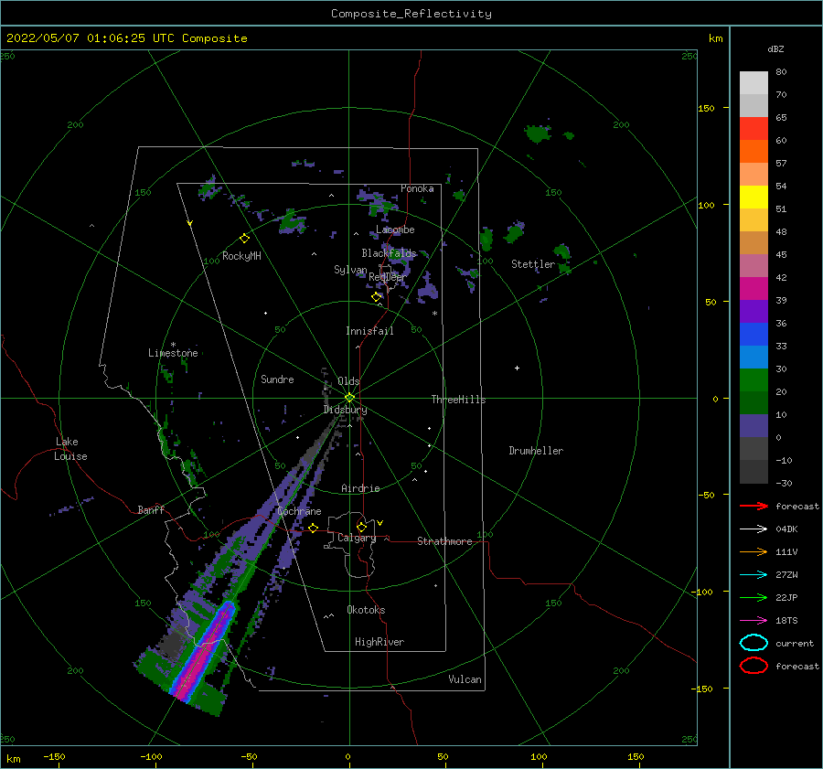The image size is (823, 769).
Task: Click the Limestone label
Action: click(173, 353)
